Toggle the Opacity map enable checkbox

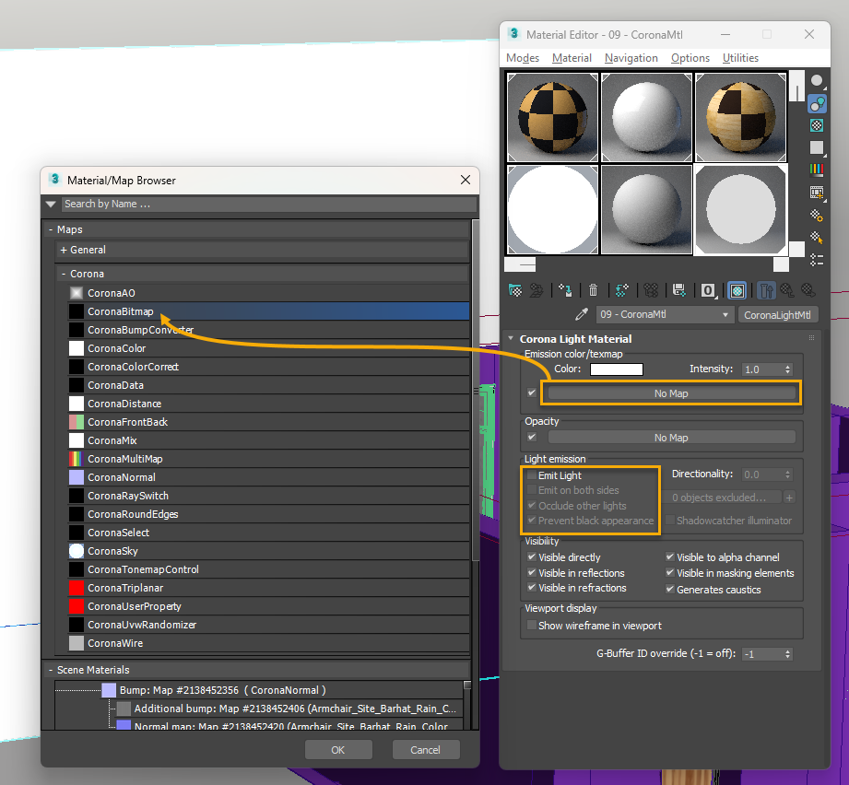pyautogui.click(x=532, y=437)
